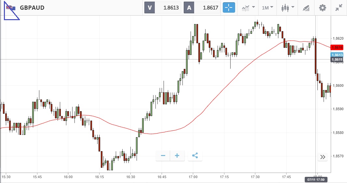Click the blue 1.8613 price label
Image resolution: width=347 pixels, height=183 pixels.
[337, 55]
